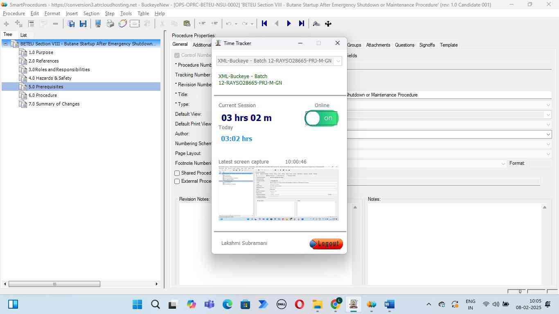
Task: Click the colorful ring toolbar icon
Action: coord(122,24)
